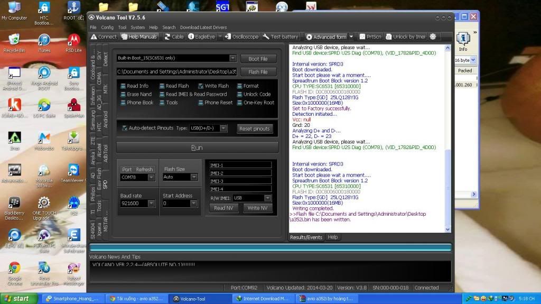Expand the Built-in Boot file dropdown
Image resolution: width=541 pixels, height=304 pixels.
click(x=233, y=58)
